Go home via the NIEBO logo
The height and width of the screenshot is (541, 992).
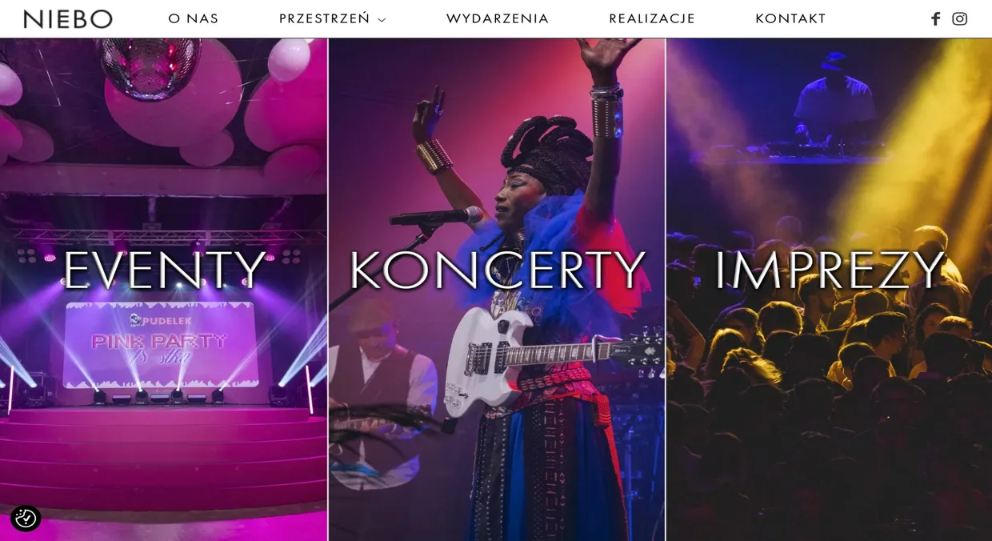[68, 18]
